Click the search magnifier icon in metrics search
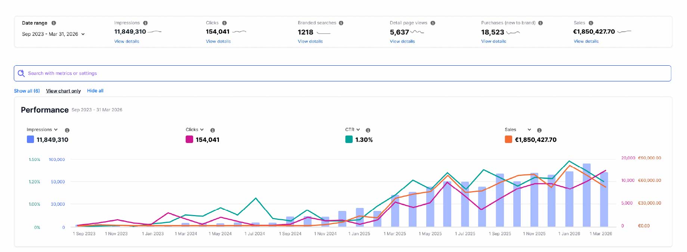687x252 pixels. (x=21, y=73)
